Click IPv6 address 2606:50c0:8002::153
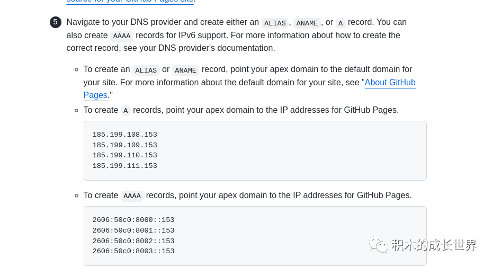Screen dimensions: 493x267 click(x=133, y=241)
